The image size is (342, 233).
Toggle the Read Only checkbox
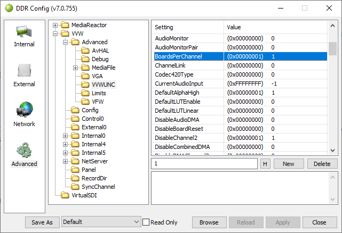pyautogui.click(x=146, y=222)
